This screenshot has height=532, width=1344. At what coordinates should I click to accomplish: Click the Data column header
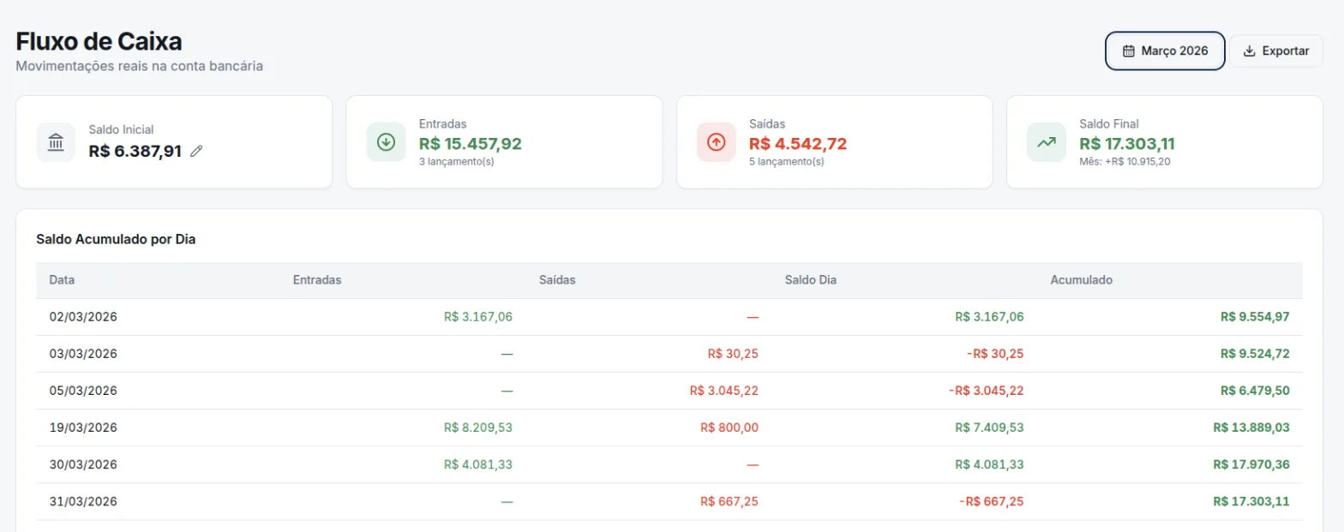click(x=62, y=280)
